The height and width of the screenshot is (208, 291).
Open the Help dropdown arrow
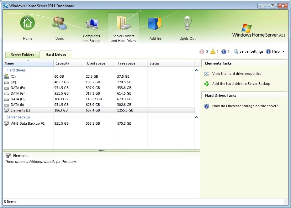283,52
